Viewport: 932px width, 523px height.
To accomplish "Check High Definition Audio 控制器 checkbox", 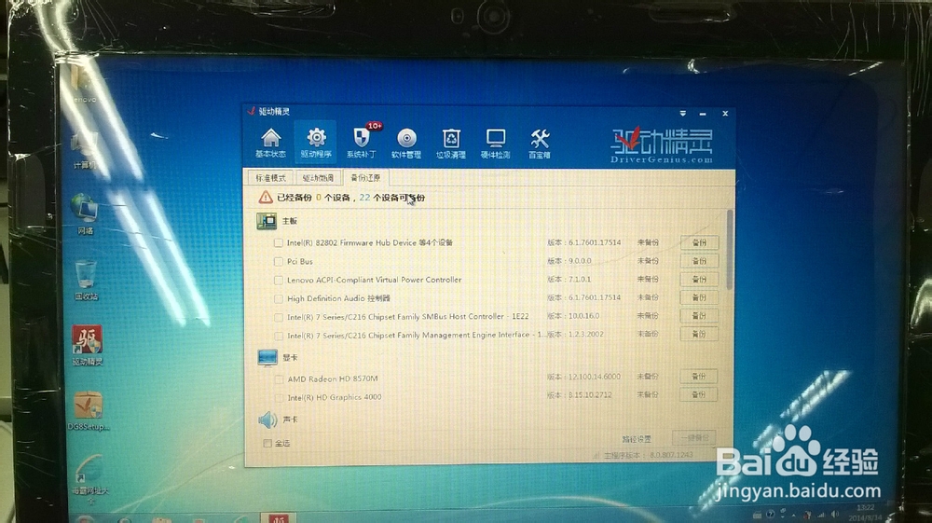I will click(x=278, y=299).
